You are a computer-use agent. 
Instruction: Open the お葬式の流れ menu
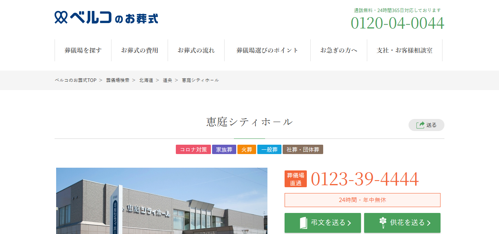click(x=196, y=50)
